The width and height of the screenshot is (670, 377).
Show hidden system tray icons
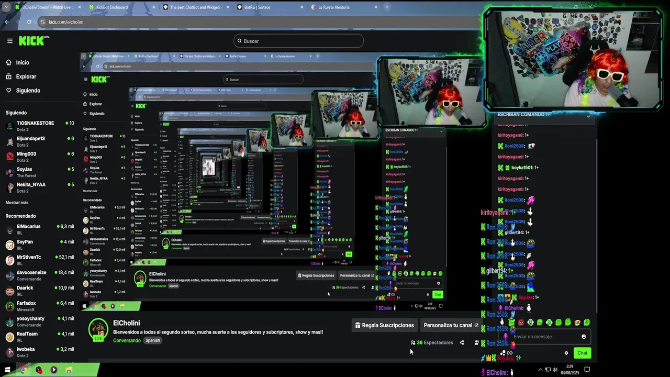541,370
